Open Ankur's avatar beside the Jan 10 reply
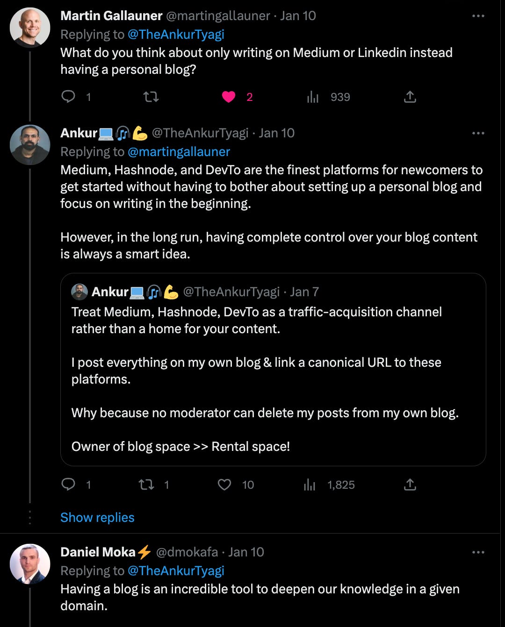505x627 pixels. point(30,145)
